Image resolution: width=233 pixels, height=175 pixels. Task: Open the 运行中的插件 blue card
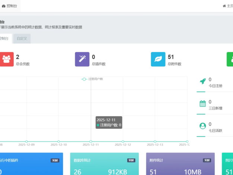pos(31,164)
